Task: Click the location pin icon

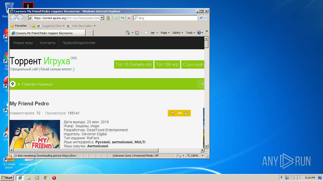Action: (13, 84)
